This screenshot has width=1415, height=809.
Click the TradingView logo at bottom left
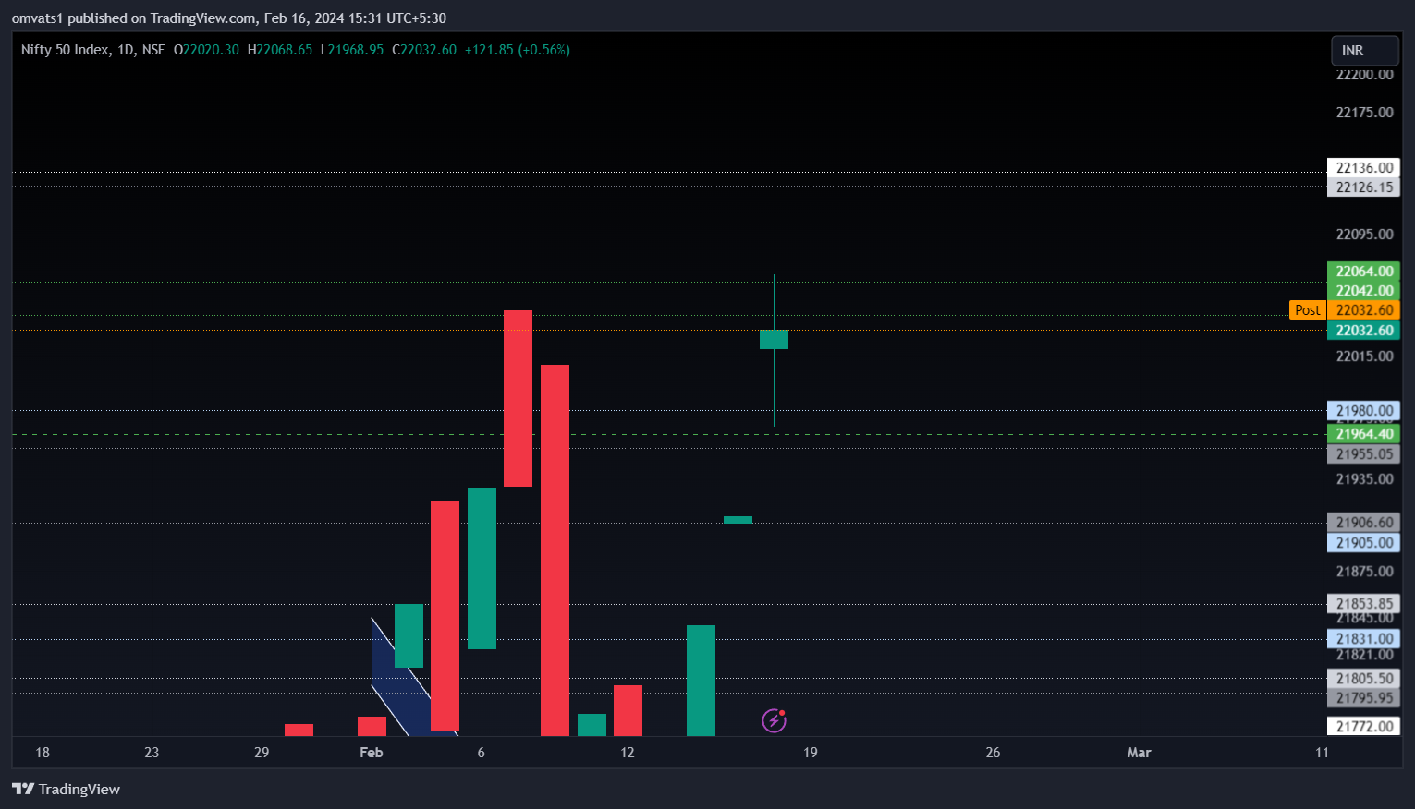pos(66,789)
